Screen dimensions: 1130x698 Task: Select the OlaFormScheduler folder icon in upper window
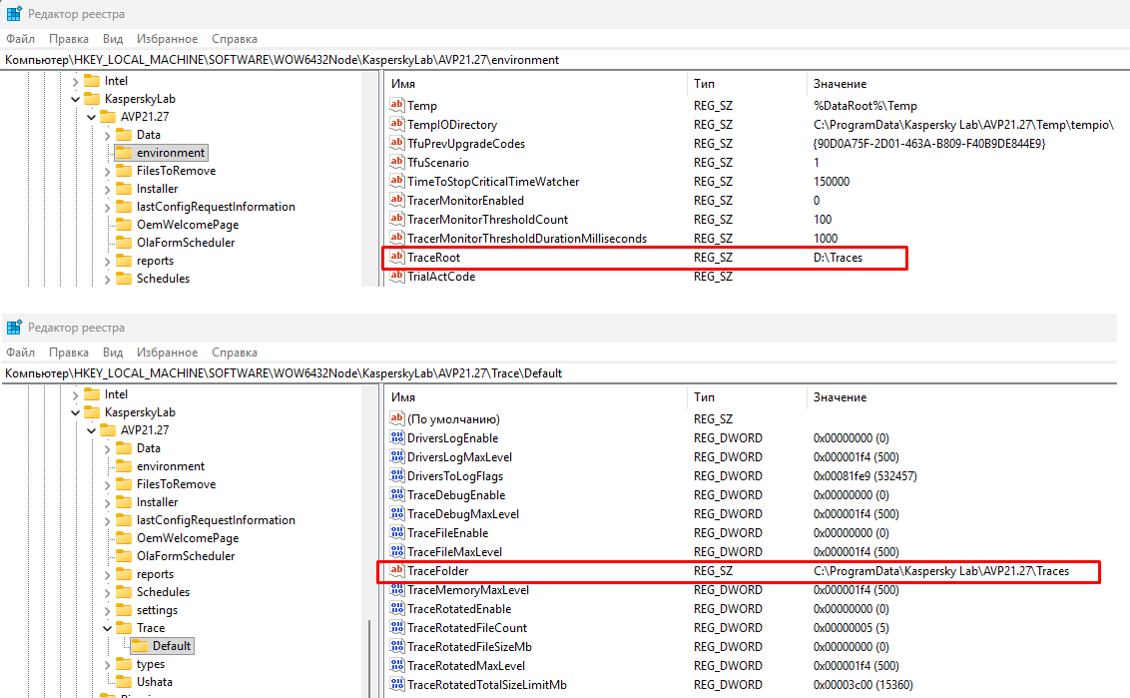[124, 243]
